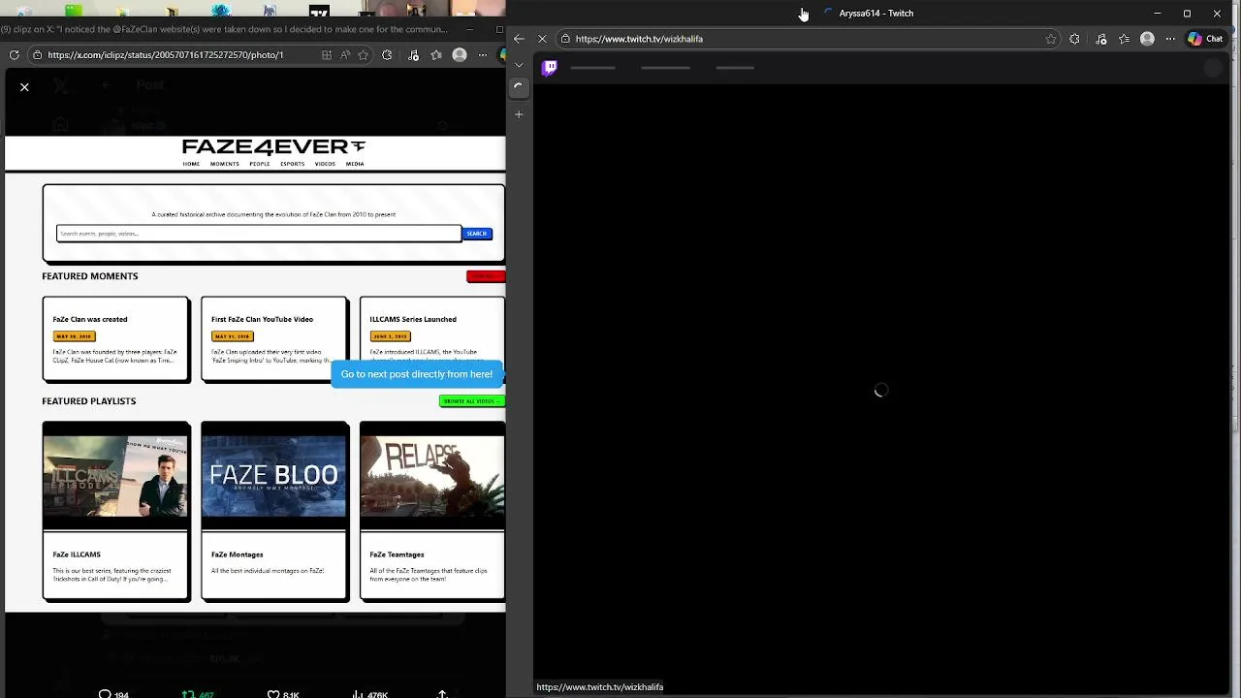Open the VIDEOS nav item
Image resolution: width=1241 pixels, height=698 pixels.
coord(325,164)
